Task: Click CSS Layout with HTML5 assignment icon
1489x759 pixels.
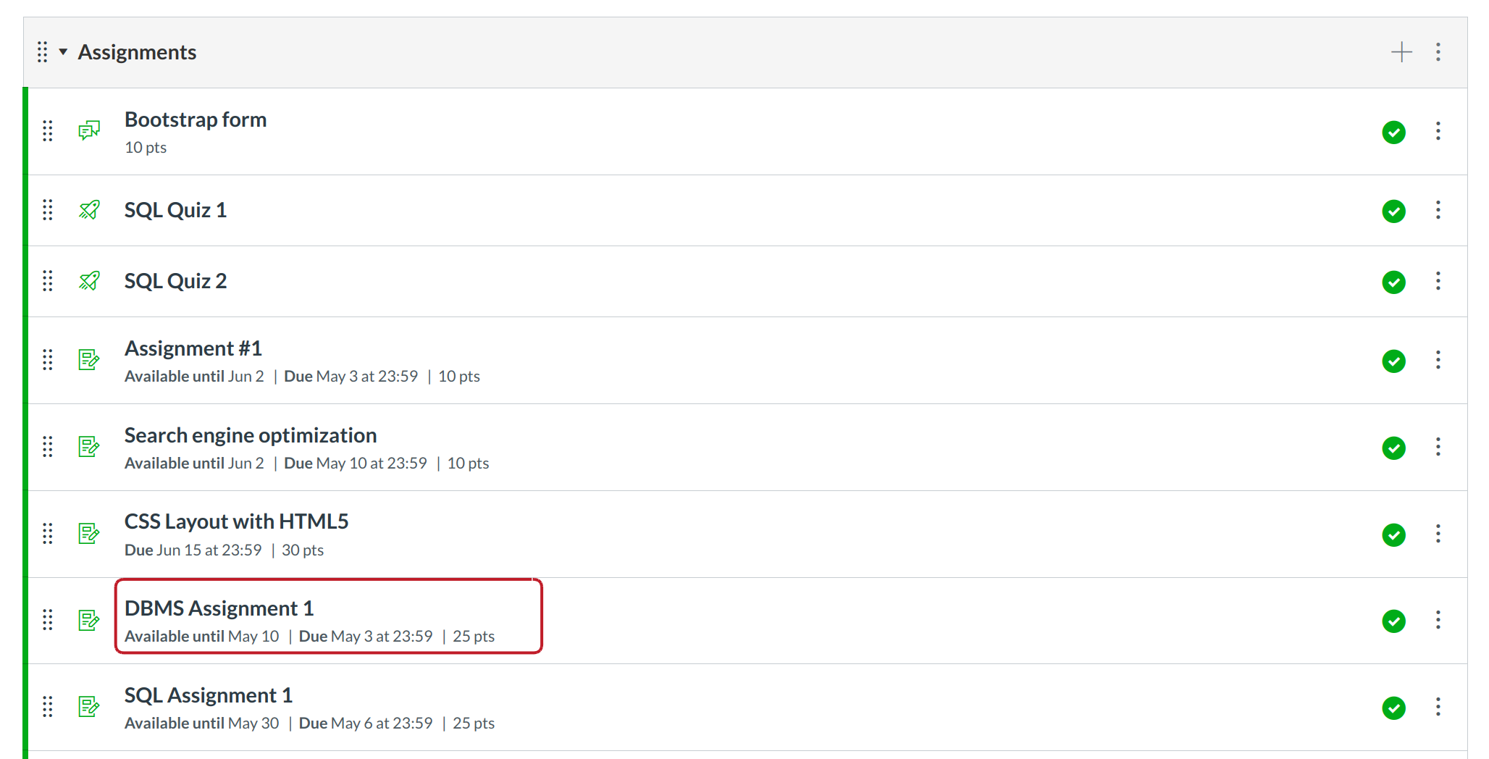Action: (x=89, y=534)
